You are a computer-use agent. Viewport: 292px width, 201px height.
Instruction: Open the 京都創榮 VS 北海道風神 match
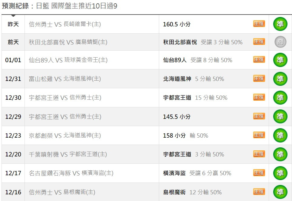coord(65,135)
